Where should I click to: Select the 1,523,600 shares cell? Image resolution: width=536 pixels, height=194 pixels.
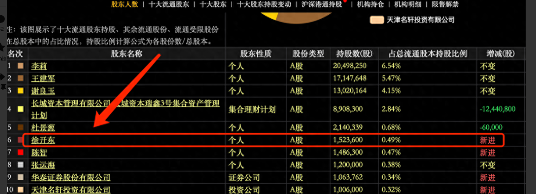coord(348,140)
